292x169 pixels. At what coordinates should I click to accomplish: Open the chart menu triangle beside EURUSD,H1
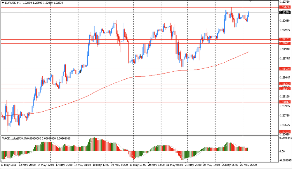point(3,3)
